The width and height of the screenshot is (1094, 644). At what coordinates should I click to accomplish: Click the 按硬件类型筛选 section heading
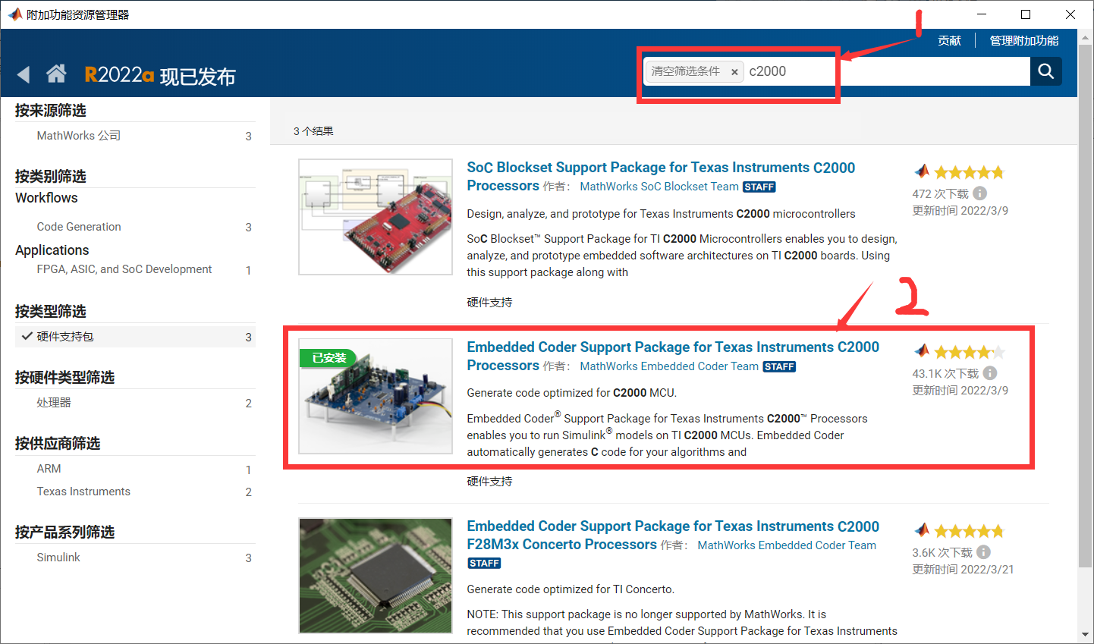tap(64, 378)
